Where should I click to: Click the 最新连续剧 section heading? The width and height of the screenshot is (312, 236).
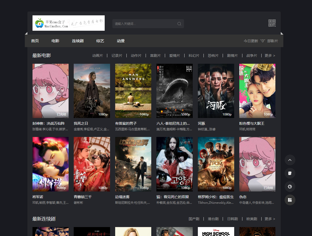[44, 219]
